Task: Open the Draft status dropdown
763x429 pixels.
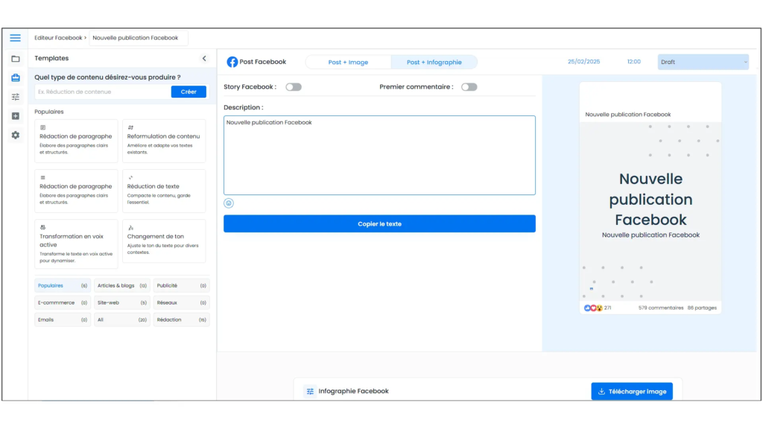Action: pyautogui.click(x=703, y=62)
